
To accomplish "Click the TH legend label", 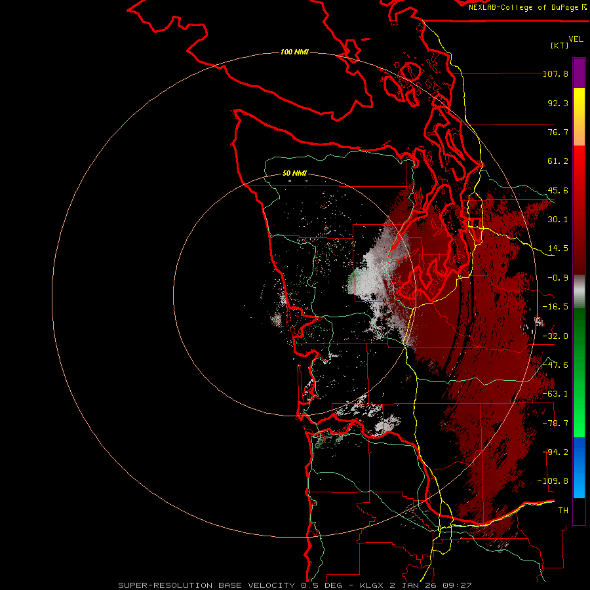I will 563,511.
